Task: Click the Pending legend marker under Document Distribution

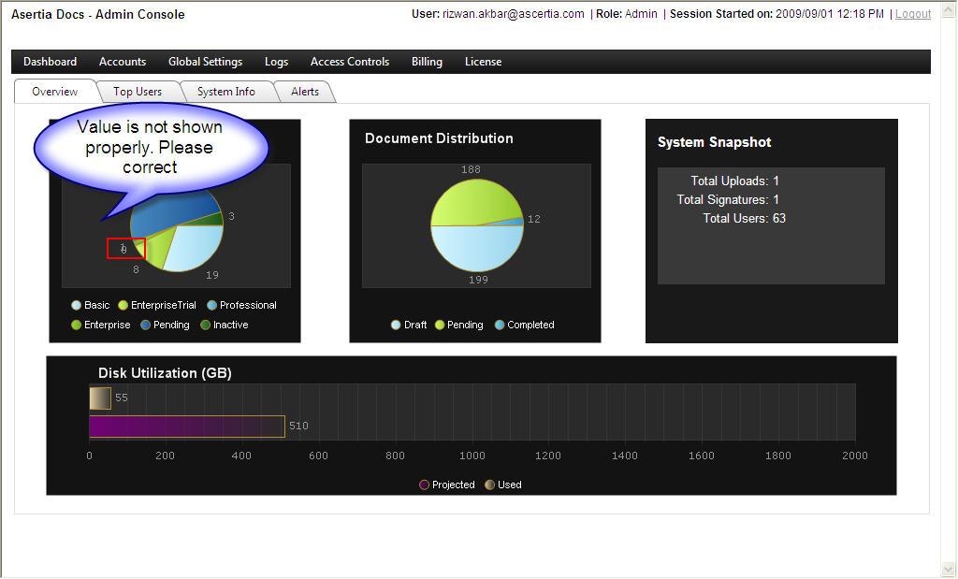Action: point(440,325)
